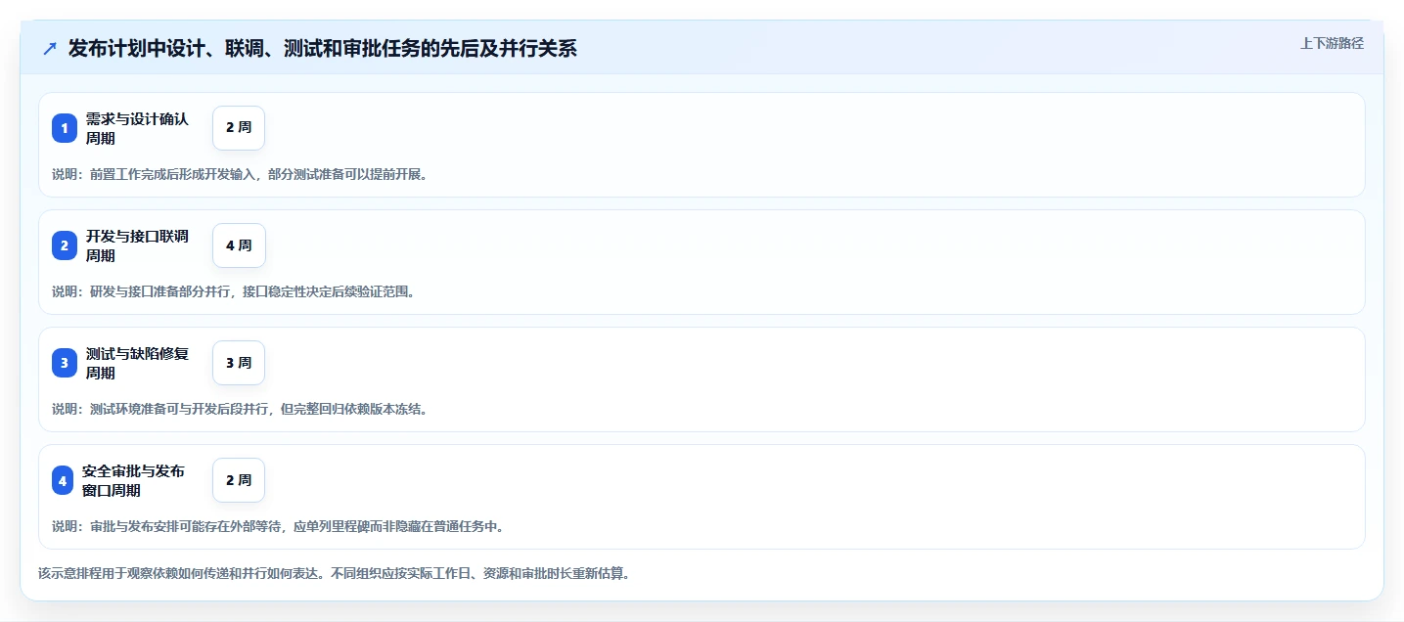Click the 3 周 chip for 测试与缺陷修复
The height and width of the screenshot is (622, 1404).
(x=239, y=363)
